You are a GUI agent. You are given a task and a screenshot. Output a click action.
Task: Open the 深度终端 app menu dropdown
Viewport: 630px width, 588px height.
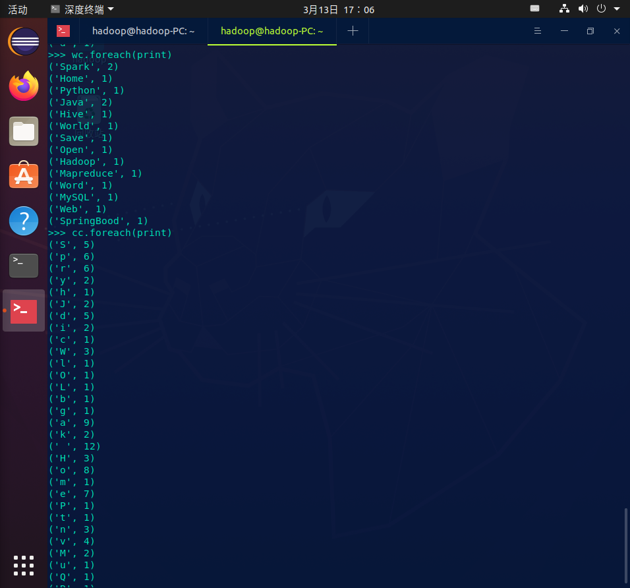[82, 9]
